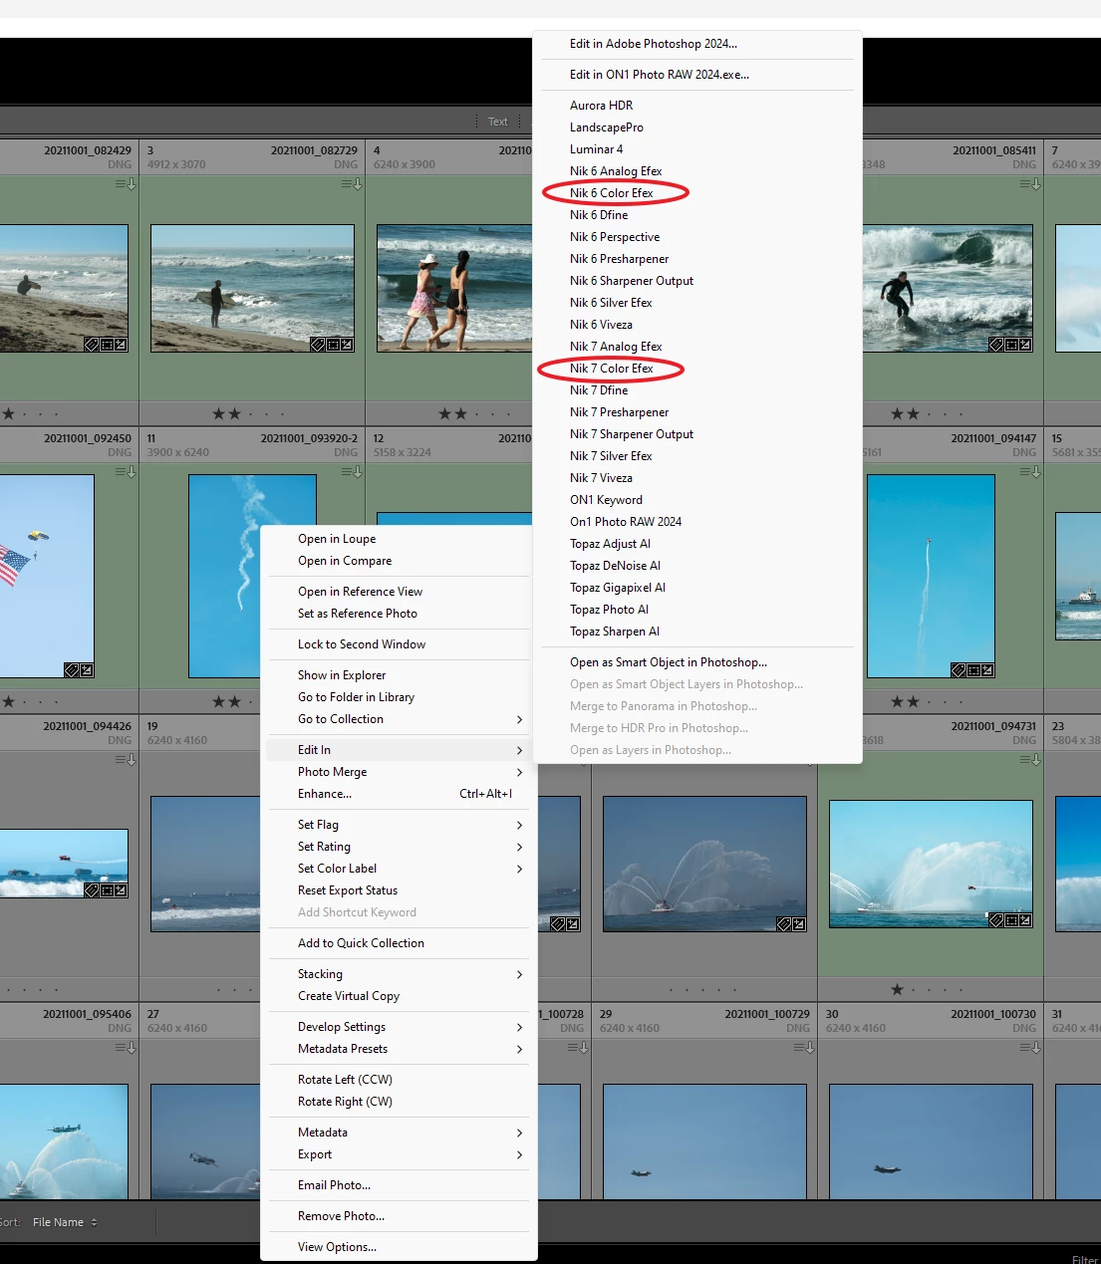Image resolution: width=1101 pixels, height=1264 pixels.
Task: Click crop badge on fireboat photo 20211001_094731
Action: [x=1011, y=920]
